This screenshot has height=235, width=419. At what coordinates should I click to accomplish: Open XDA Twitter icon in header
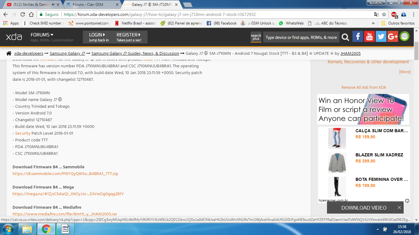coord(381,37)
